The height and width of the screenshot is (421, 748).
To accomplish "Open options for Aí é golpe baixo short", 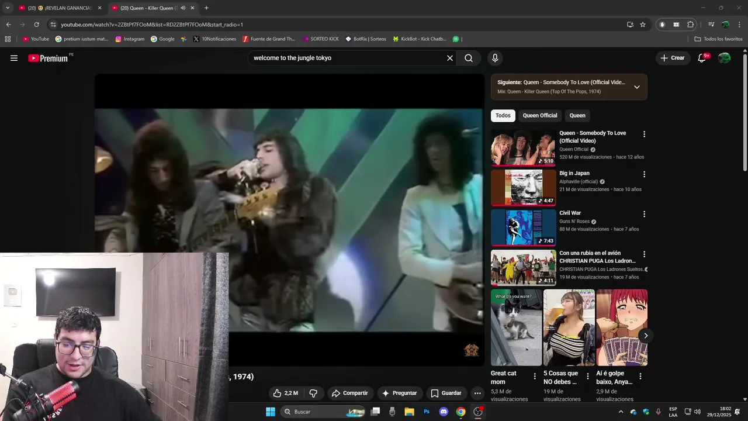I will (640, 377).
